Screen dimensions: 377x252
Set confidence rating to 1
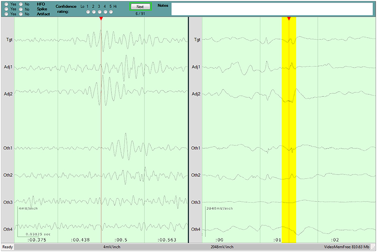coord(88,12)
